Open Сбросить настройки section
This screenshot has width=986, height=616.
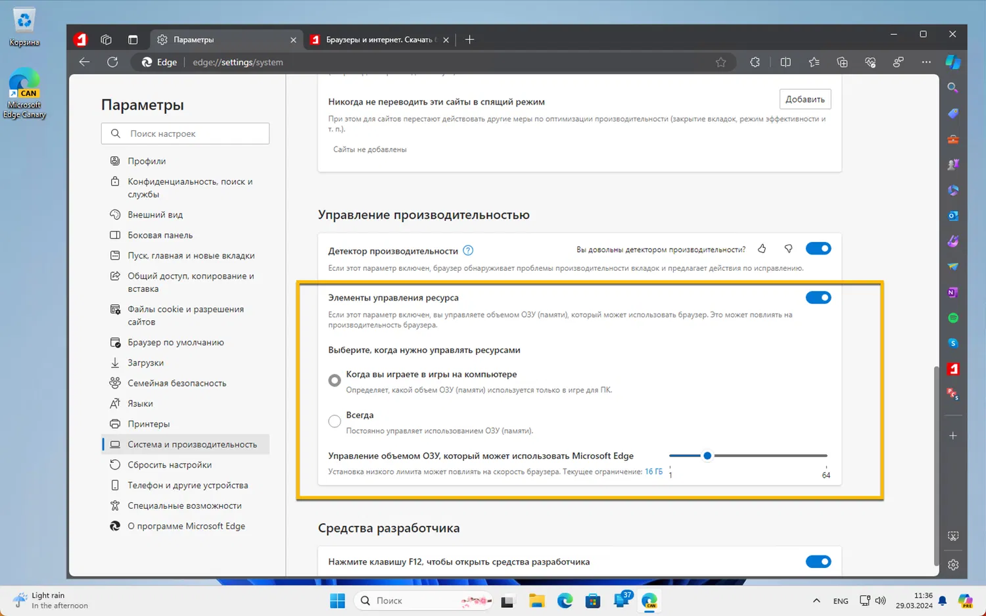pyautogui.click(x=185, y=465)
